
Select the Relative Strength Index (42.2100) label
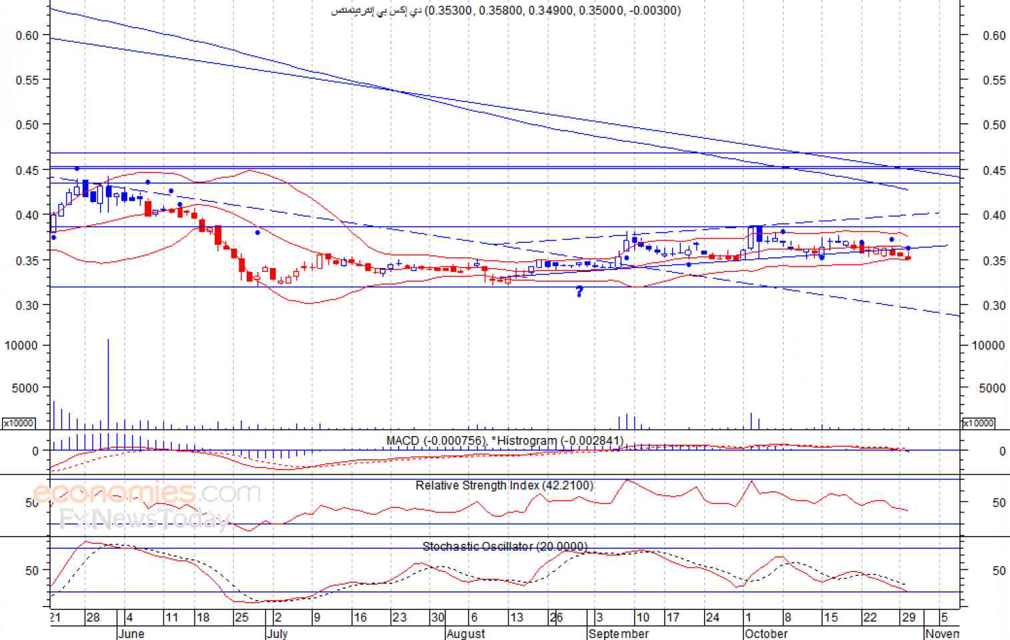pos(505,485)
